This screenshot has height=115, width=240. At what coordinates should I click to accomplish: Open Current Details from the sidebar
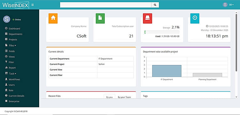[x=17, y=96]
